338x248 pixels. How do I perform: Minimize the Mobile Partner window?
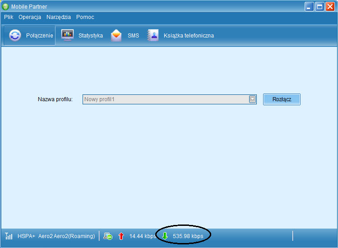[x=309, y=6]
